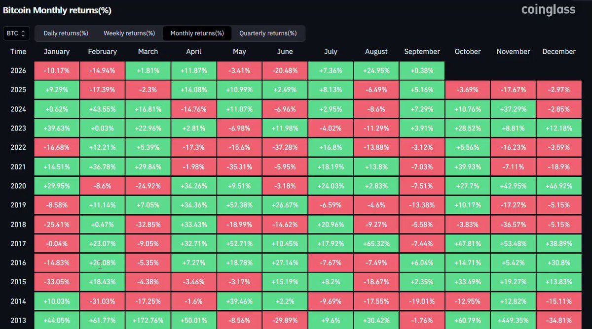Click the April column header
This screenshot has width=592, height=329.
point(193,51)
